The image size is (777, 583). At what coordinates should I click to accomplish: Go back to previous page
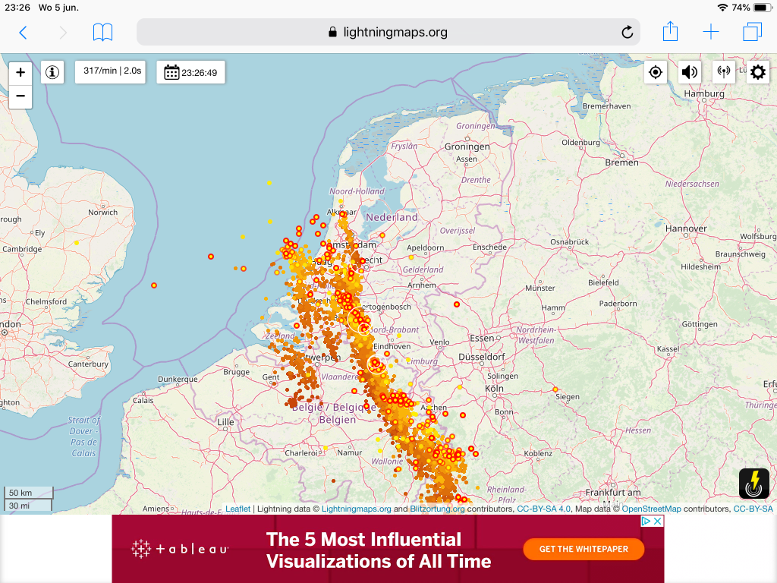pos(23,32)
